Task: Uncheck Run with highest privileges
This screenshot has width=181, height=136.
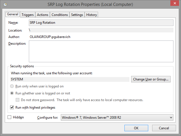Action: pos(12,107)
